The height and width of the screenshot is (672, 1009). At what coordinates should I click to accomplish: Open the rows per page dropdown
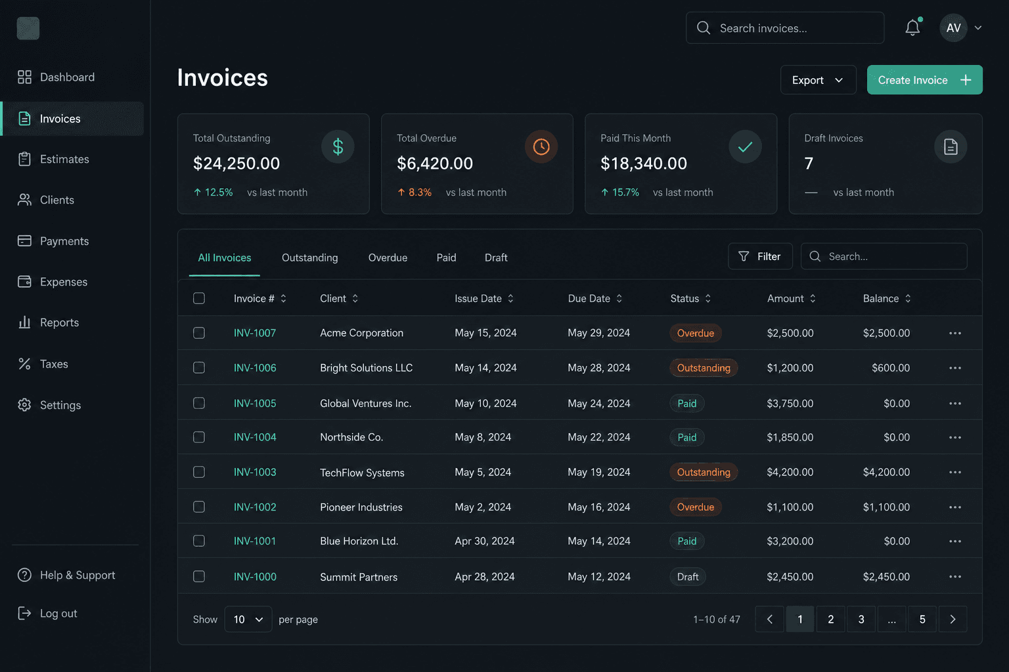click(248, 619)
